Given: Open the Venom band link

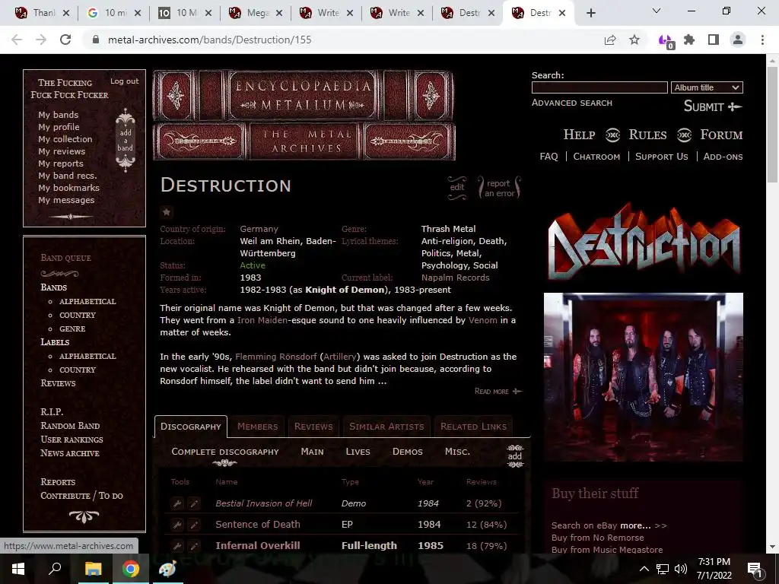Looking at the screenshot, I should point(483,320).
